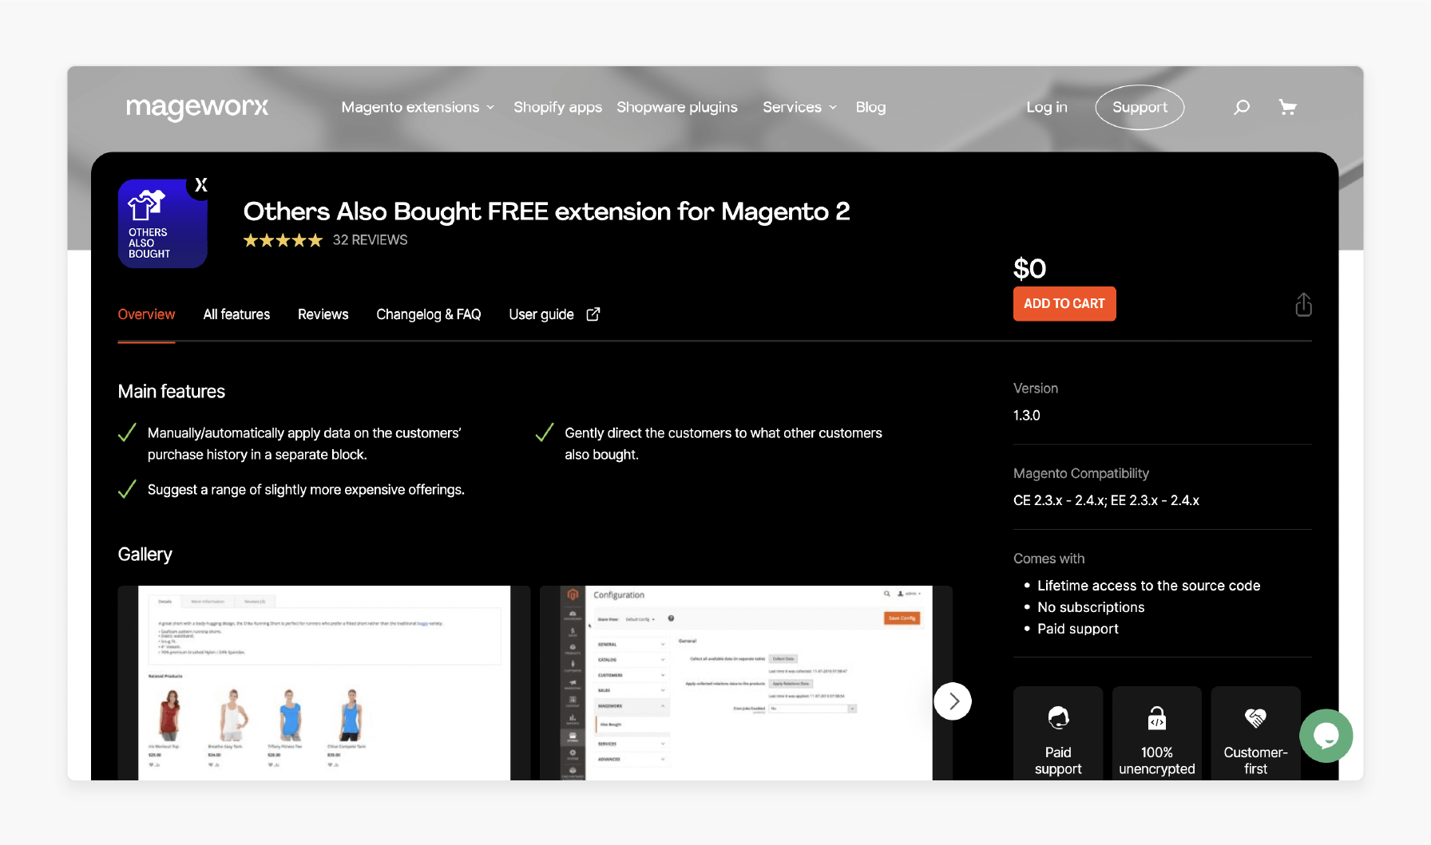Click the five-star rating
The height and width of the screenshot is (845, 1431).
click(x=283, y=240)
